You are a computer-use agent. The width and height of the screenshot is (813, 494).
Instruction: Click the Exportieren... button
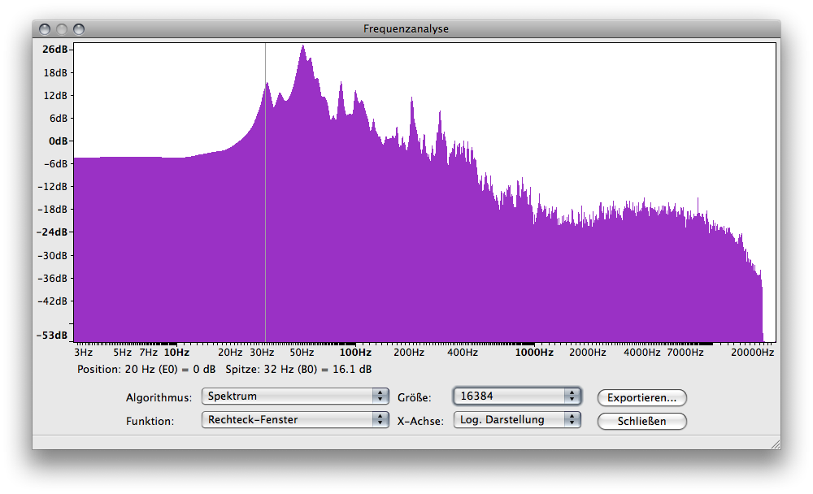[x=642, y=397]
